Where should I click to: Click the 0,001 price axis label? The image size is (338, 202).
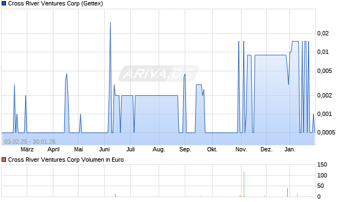pos(324,114)
